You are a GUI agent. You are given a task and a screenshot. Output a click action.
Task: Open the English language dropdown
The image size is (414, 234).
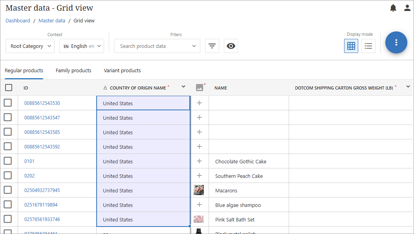[82, 46]
